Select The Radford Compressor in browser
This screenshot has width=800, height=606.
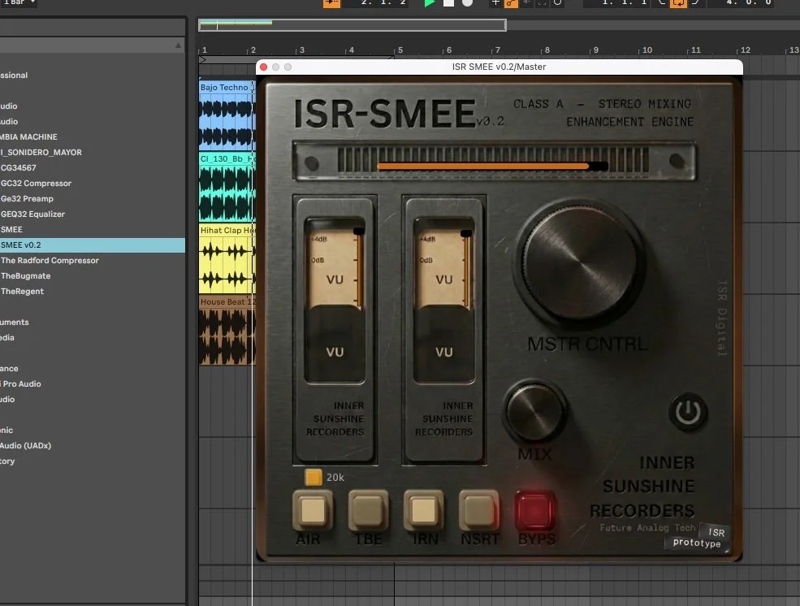coord(93,260)
